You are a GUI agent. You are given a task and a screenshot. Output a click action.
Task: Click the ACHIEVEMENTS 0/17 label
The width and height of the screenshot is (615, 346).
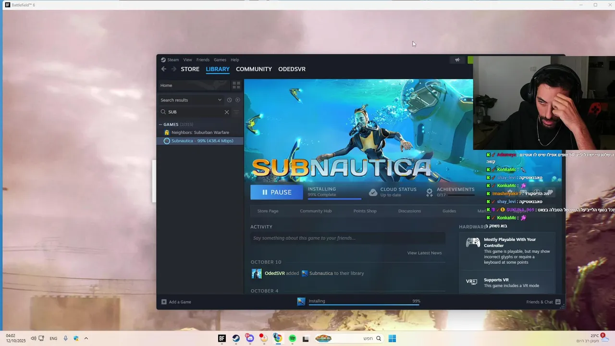[x=455, y=192]
